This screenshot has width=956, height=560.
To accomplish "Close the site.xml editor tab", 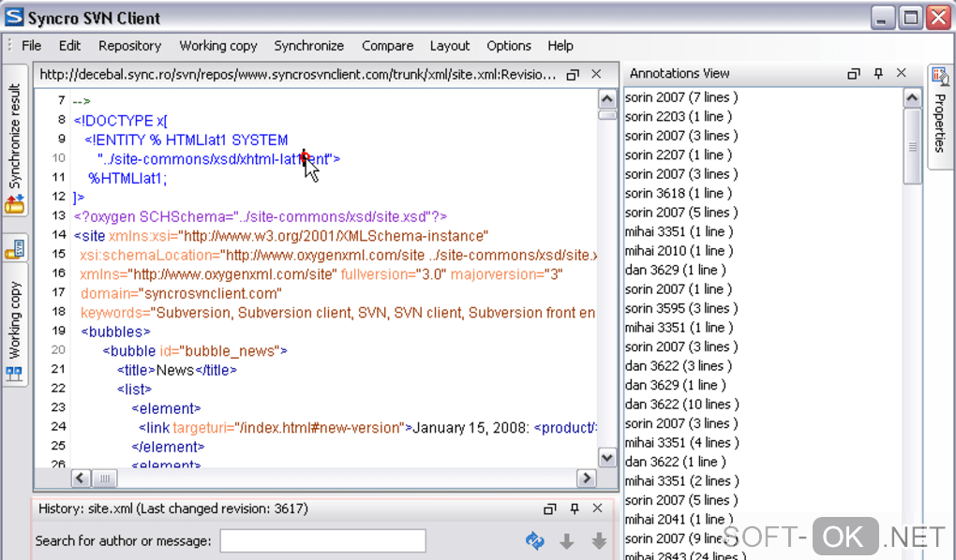I will (x=597, y=74).
